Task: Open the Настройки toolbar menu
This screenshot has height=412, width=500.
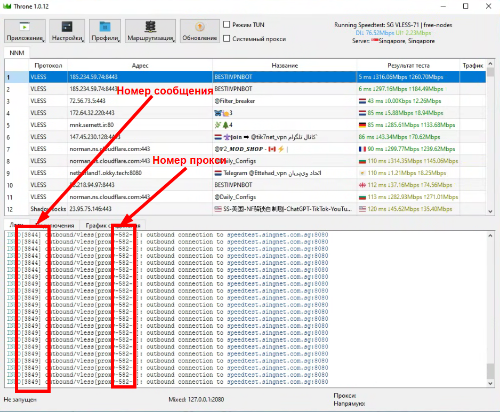Action: [67, 31]
